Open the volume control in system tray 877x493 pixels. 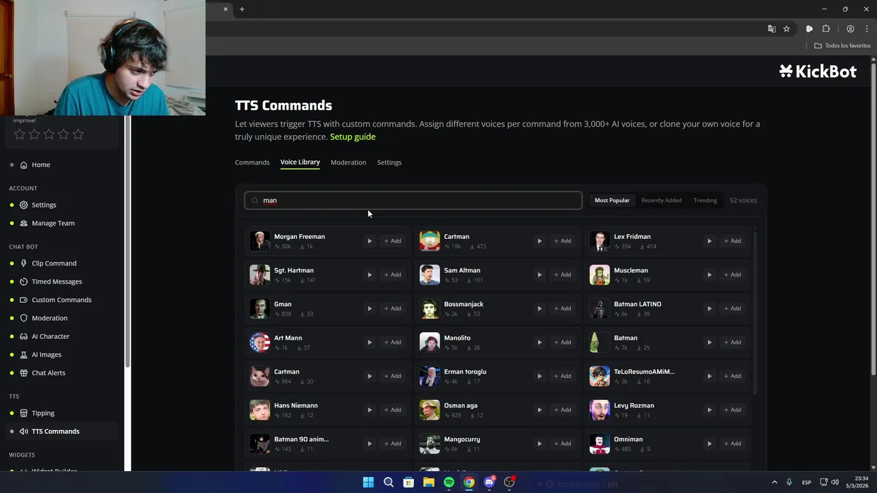(835, 483)
